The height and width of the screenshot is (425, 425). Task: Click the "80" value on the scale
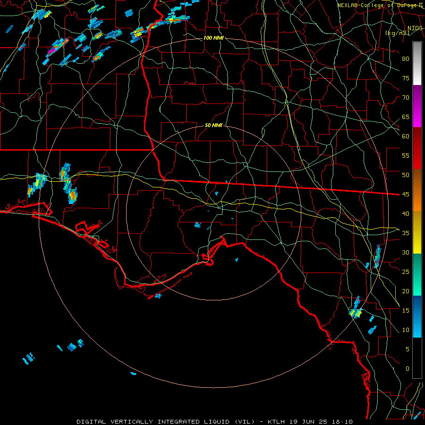[x=406, y=59]
